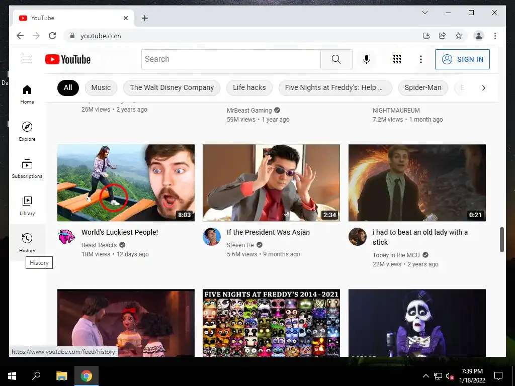Play Five Nights at Freddy's 2014-2021 thumbnail

[x=271, y=323]
